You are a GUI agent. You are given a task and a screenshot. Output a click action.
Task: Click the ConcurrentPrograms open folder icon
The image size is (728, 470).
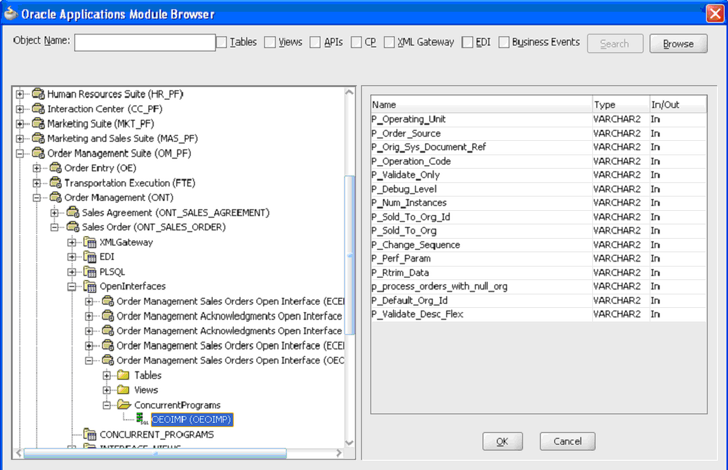point(124,404)
